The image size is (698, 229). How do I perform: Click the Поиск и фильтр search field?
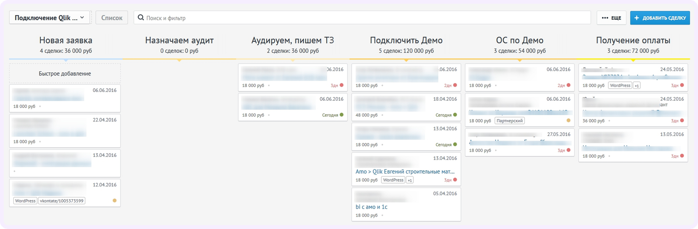(x=362, y=18)
